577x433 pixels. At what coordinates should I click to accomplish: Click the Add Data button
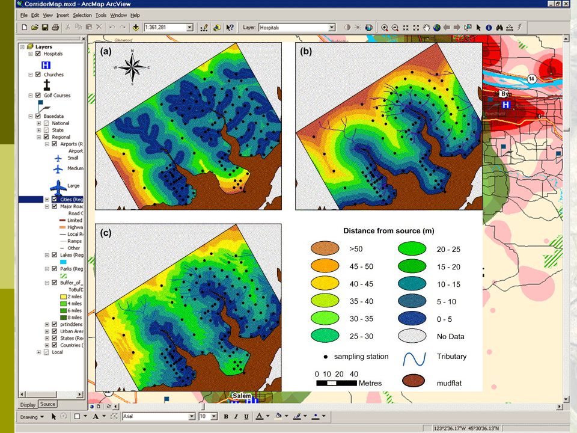pos(136,27)
